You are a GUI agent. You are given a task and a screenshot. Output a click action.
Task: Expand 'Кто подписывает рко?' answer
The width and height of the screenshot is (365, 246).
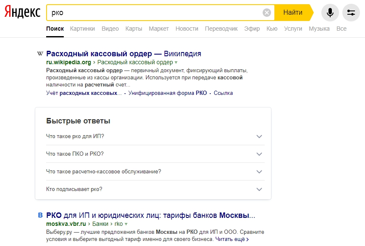coord(259,189)
